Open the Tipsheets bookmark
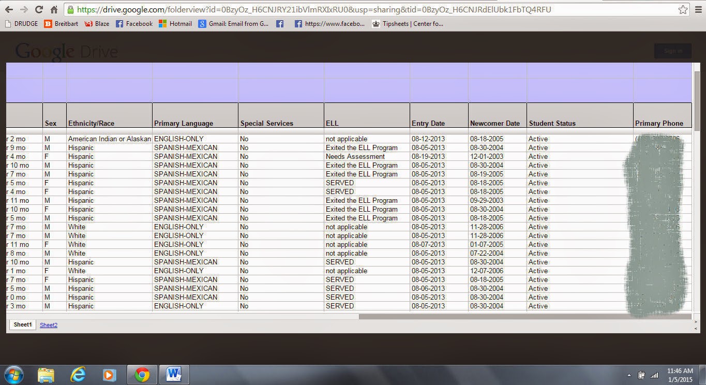The image size is (706, 385). (408, 23)
